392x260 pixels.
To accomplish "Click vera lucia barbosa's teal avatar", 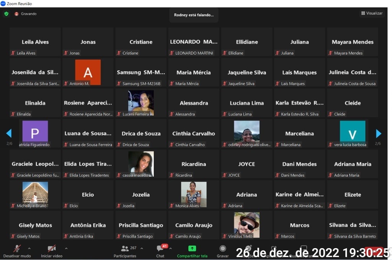I will click(x=352, y=132).
